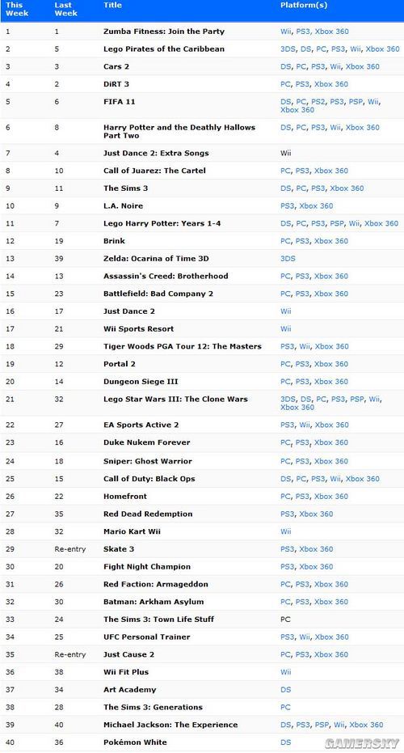This screenshot has width=404, height=753.
Task: Click the This Week column header
Action: coord(17,9)
